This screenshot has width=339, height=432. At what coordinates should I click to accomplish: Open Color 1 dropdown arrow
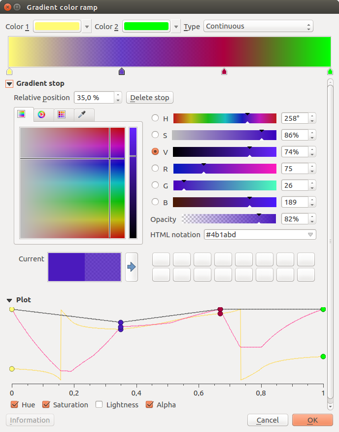click(87, 27)
